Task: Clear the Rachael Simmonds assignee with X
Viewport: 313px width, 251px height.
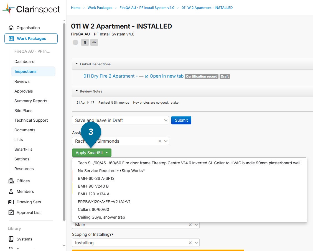Action: (160, 141)
